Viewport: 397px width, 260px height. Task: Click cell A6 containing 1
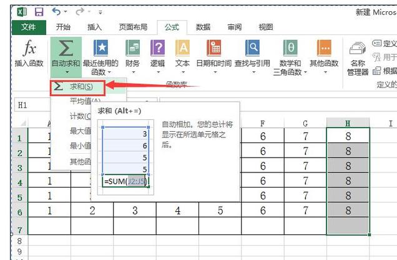coord(49,211)
